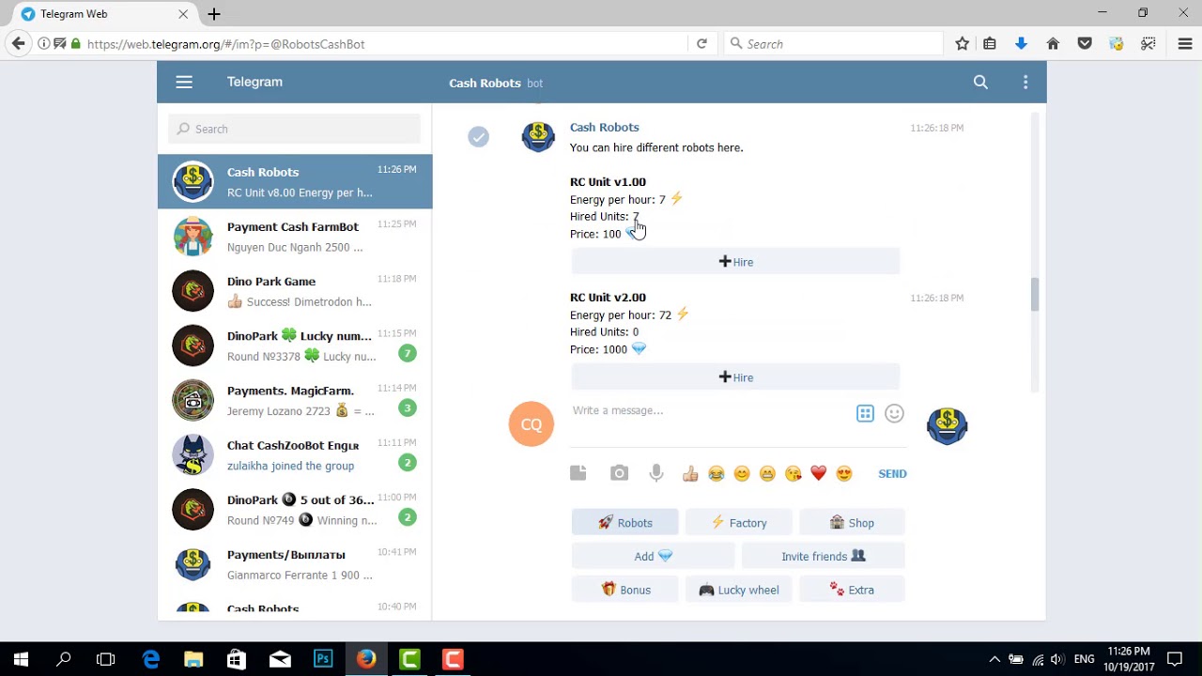
Task: Click the SEND button
Action: (x=892, y=474)
